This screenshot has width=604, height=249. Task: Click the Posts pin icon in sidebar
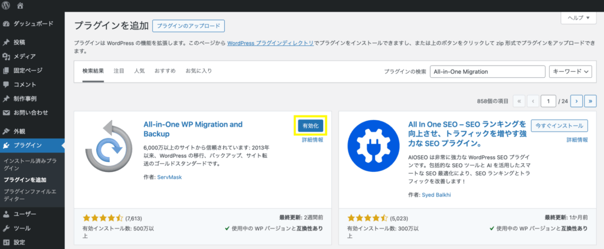pyautogui.click(x=6, y=42)
